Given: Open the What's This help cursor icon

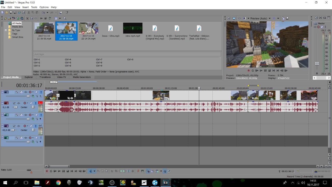Looking at the screenshot, I should [x=67, y=12].
